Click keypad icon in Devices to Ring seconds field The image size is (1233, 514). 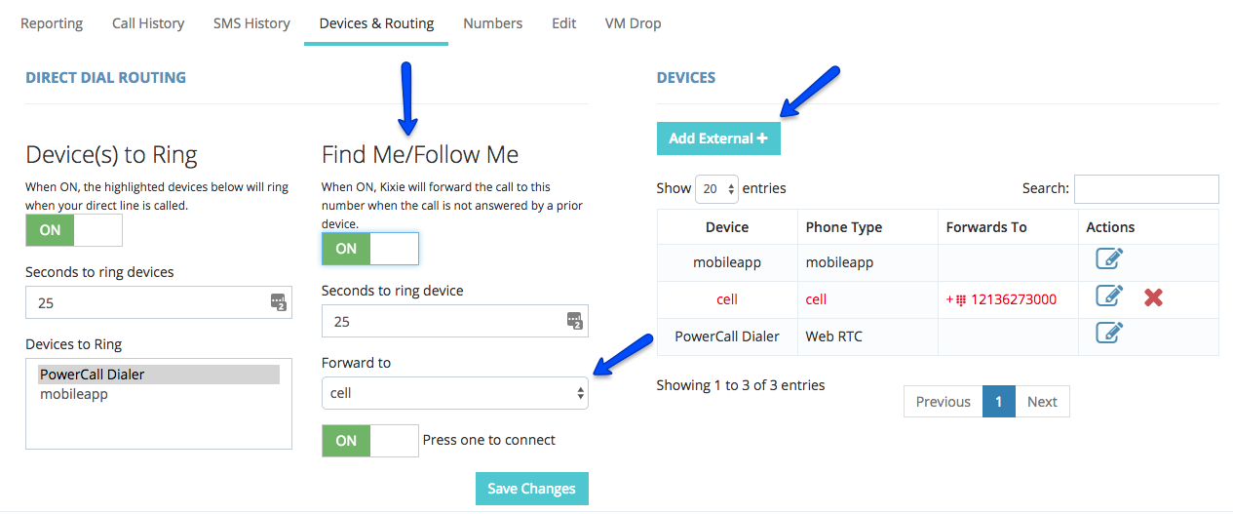[279, 302]
